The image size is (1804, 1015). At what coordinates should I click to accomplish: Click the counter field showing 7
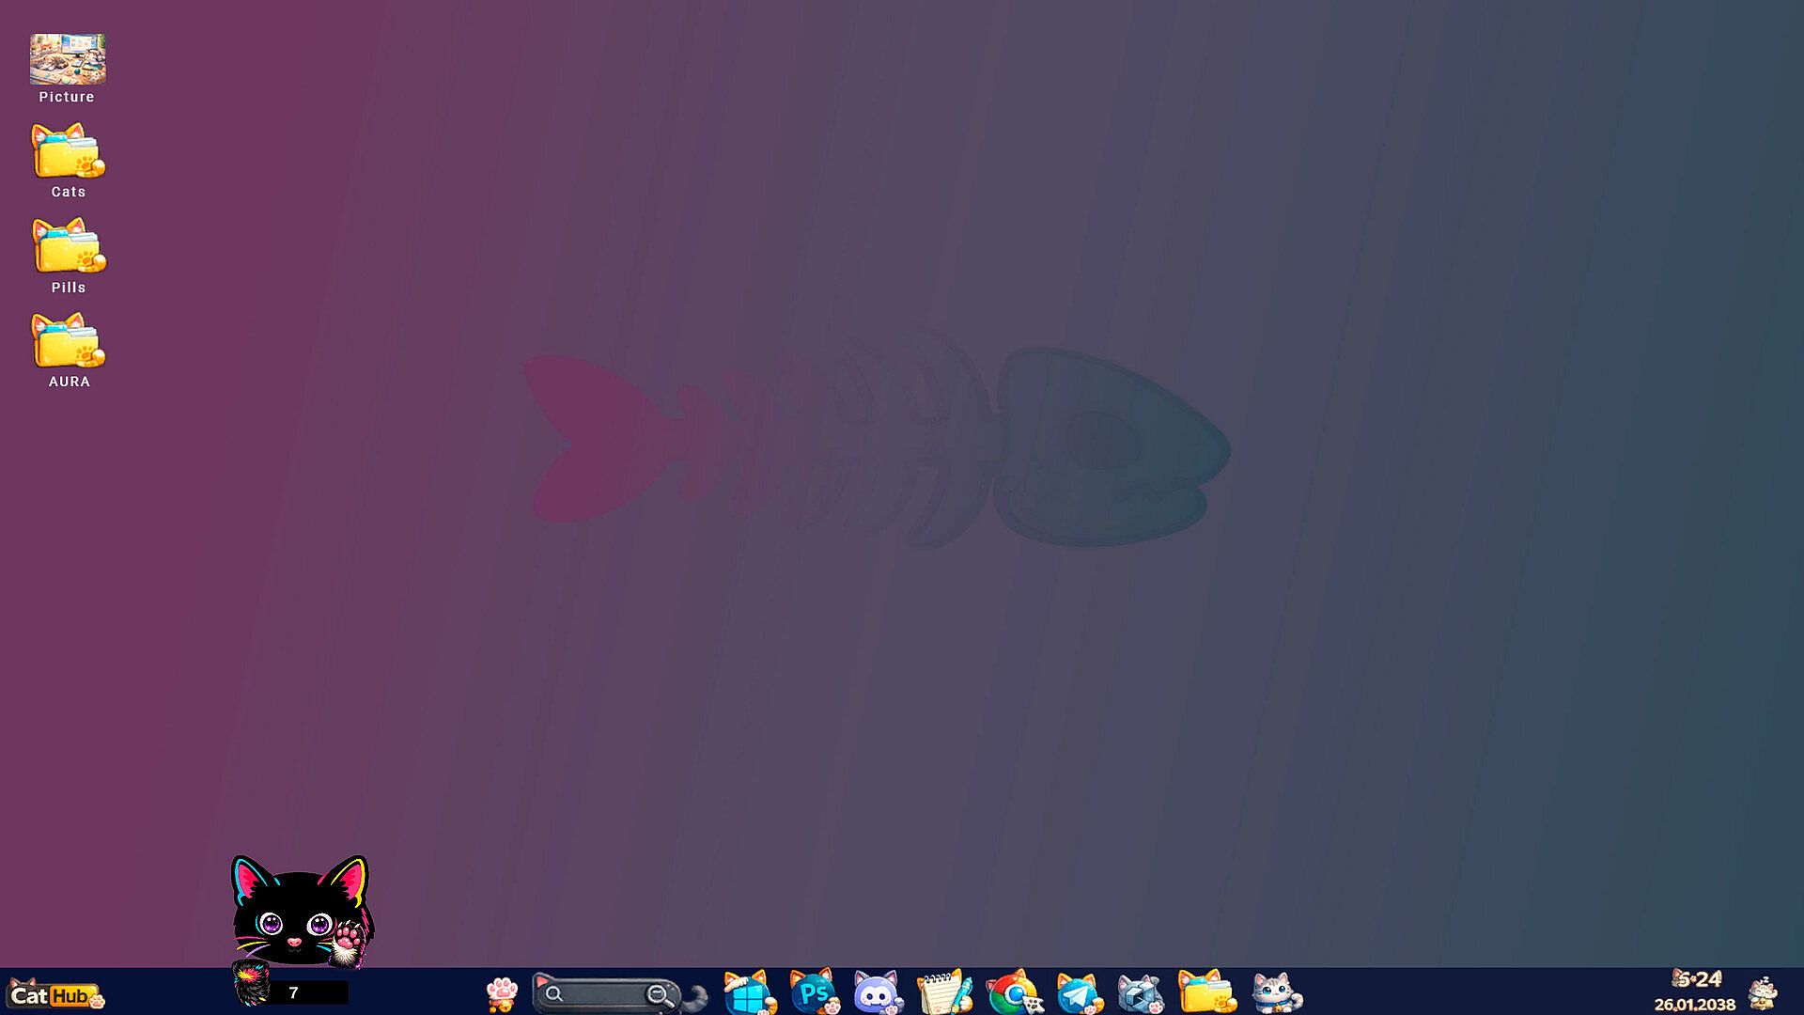308,992
